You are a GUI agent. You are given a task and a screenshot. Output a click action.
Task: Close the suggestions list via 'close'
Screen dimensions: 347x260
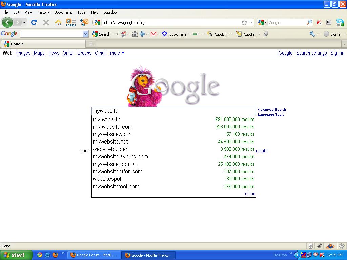[250, 194]
